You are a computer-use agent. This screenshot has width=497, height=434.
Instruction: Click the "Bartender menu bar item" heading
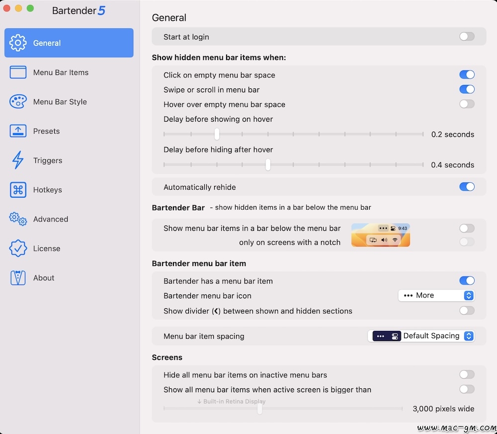point(199,263)
